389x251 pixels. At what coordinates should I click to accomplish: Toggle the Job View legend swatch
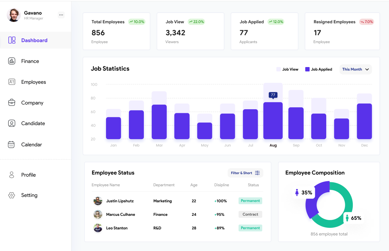279,69
